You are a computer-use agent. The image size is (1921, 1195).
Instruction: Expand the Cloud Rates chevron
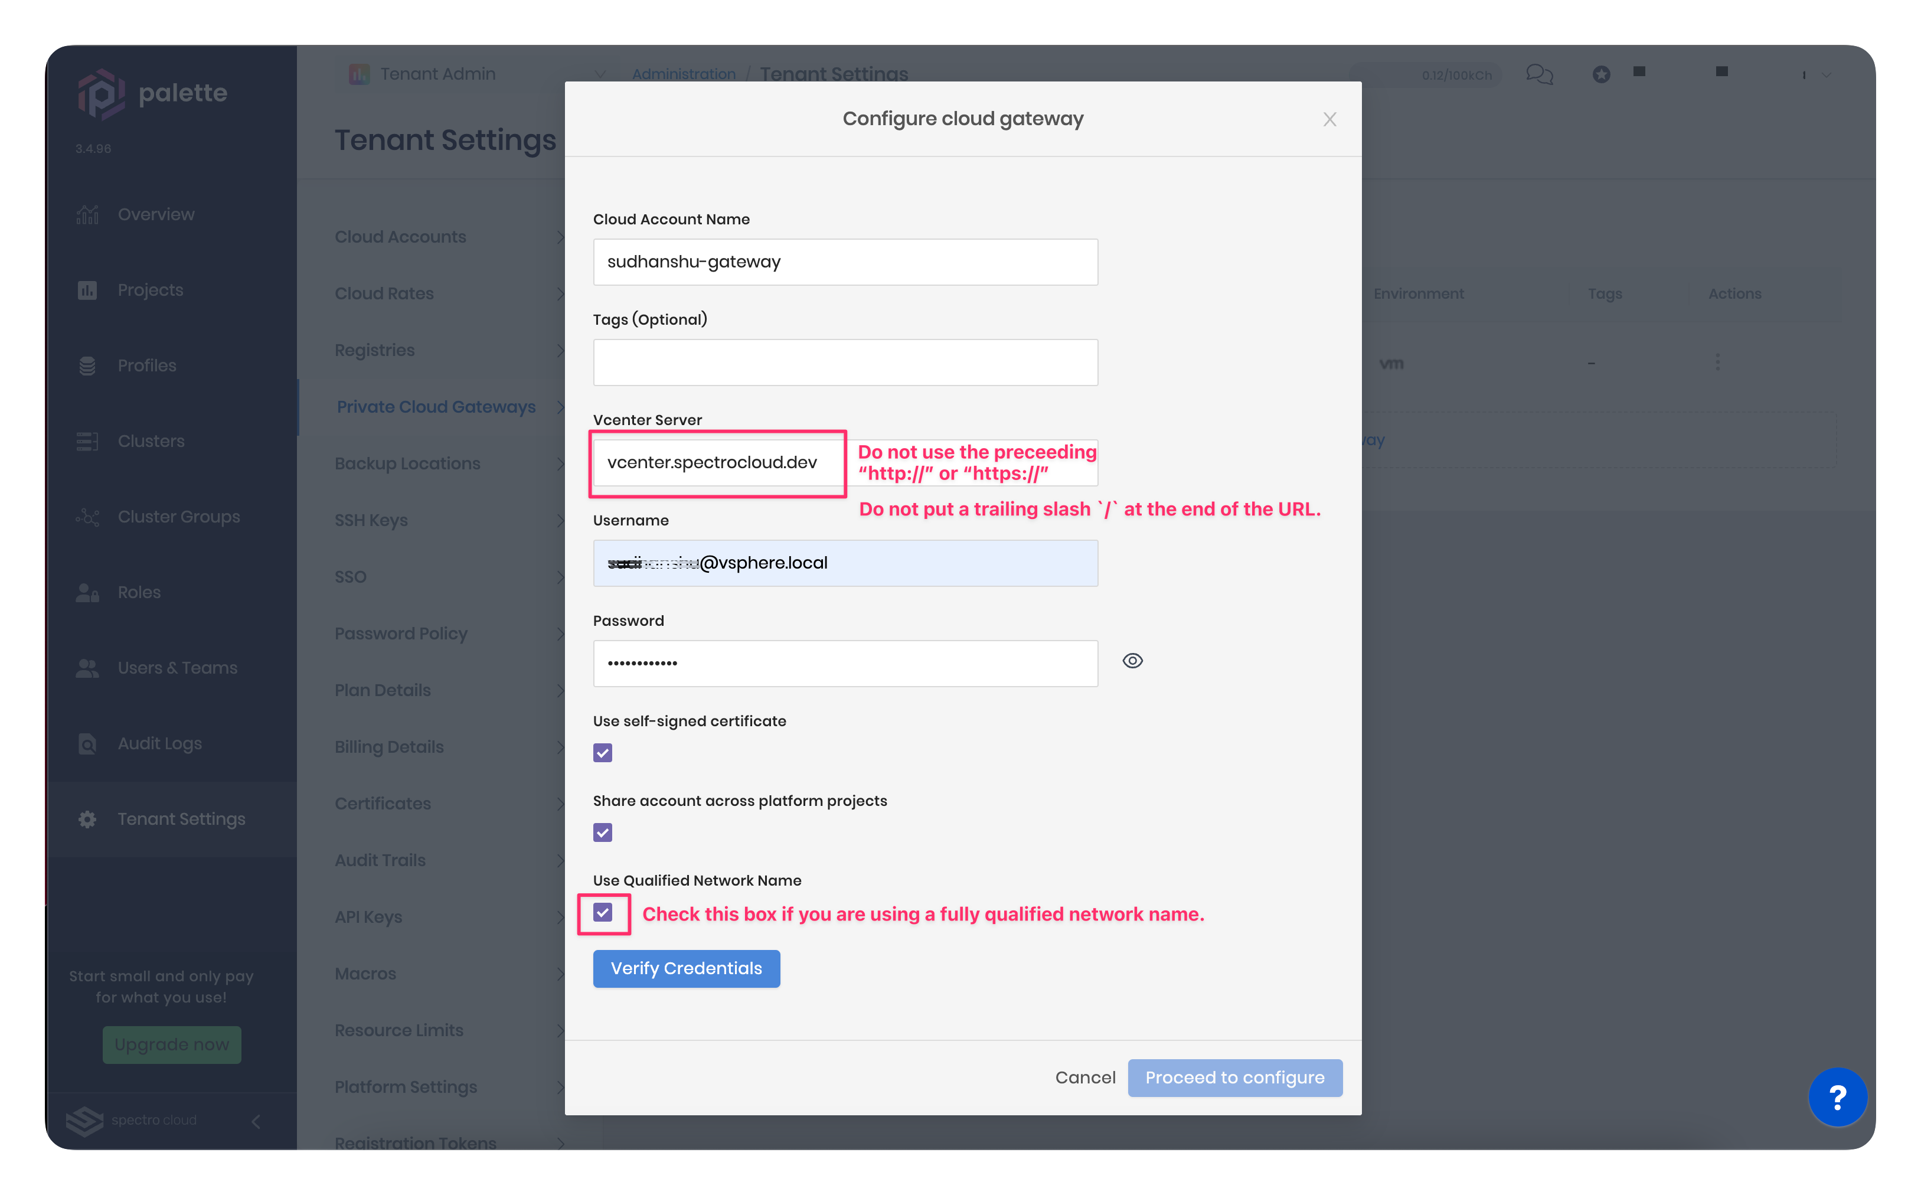coord(560,293)
